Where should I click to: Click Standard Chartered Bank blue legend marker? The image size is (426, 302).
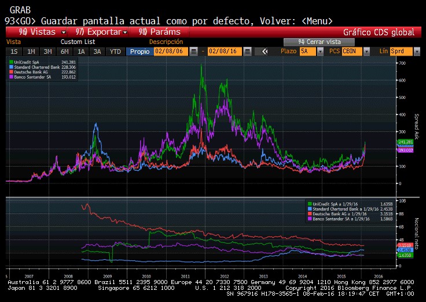click(11, 65)
